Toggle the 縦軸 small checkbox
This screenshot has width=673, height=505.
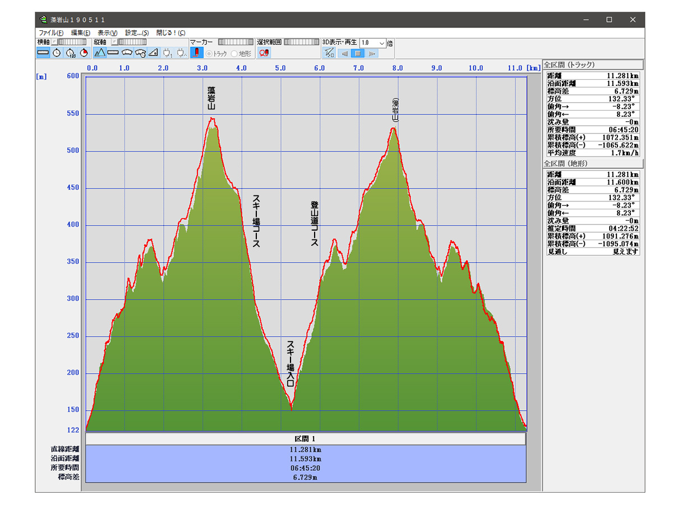pyautogui.click(x=114, y=42)
